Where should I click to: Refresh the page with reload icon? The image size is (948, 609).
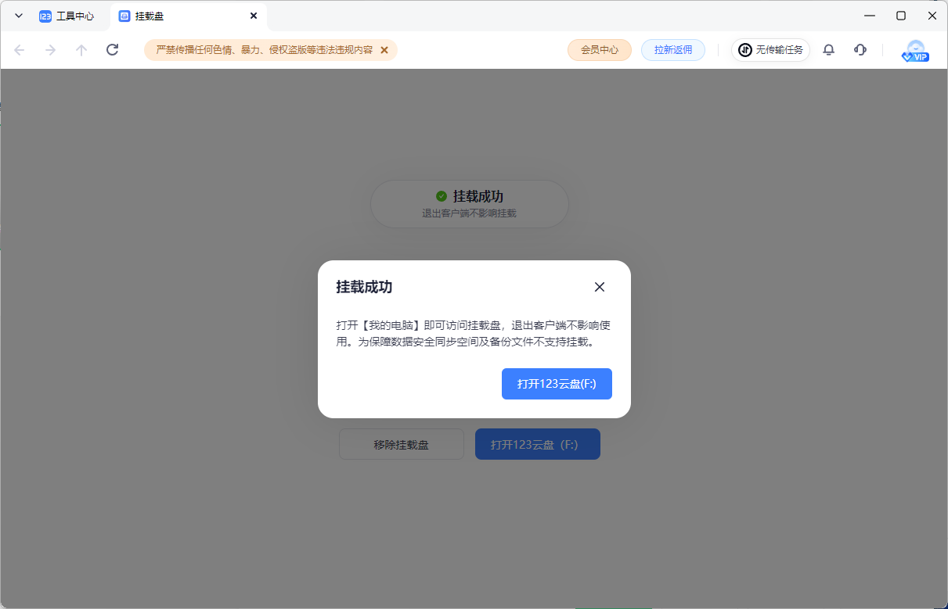click(x=112, y=50)
